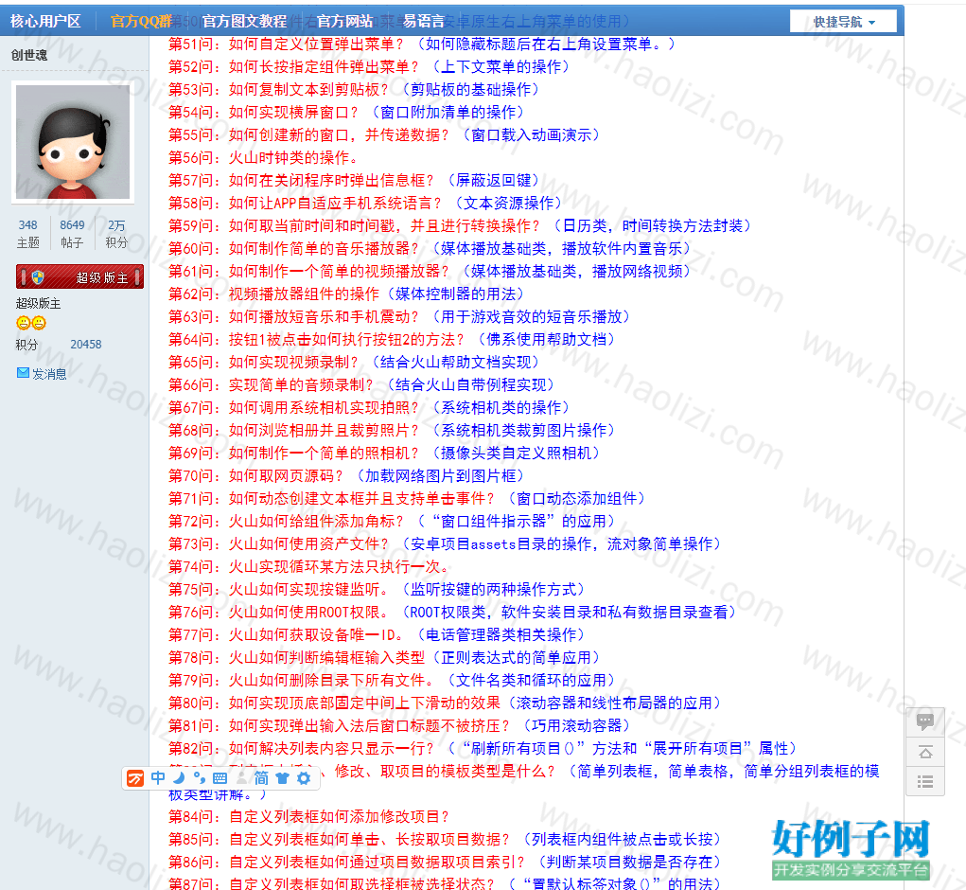966x890 pixels.
Task: Open 第51问 如何自定义位置弹出菜单
Action: click(x=422, y=44)
